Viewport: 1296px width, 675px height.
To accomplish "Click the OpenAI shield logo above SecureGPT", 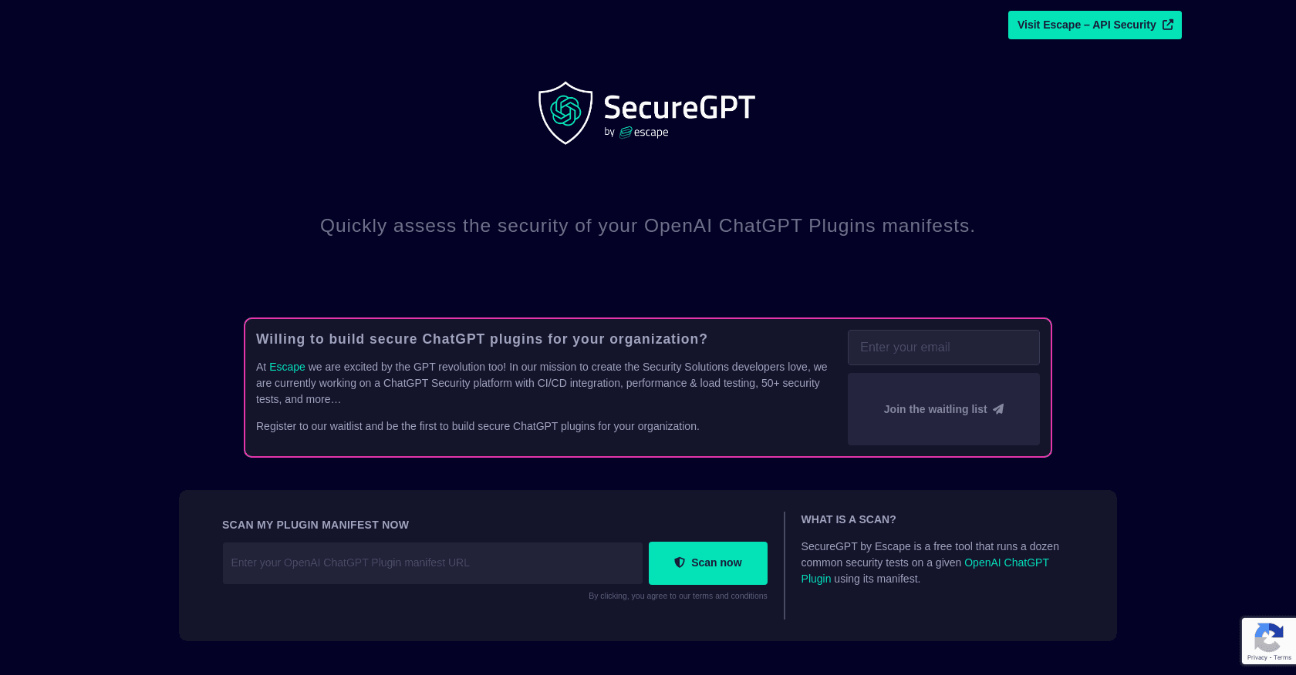I will (x=565, y=113).
